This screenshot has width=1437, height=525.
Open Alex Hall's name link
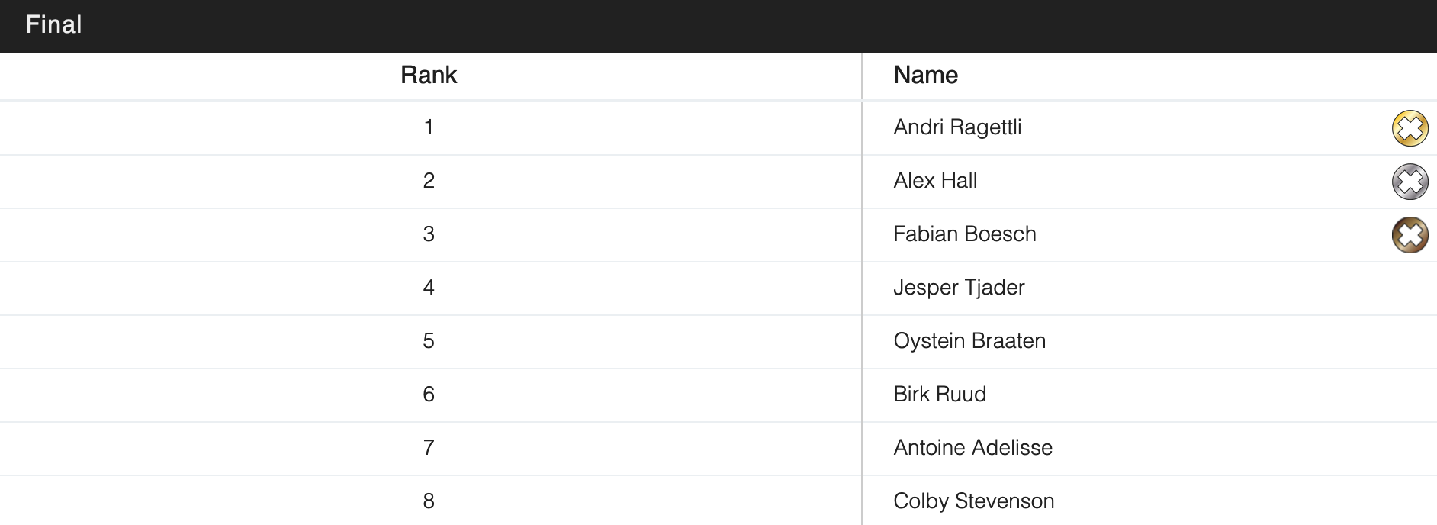935,181
